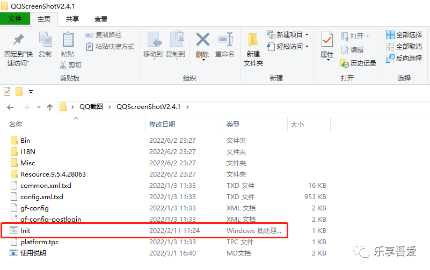Image resolution: width=430 pixels, height=270 pixels.
Task: Click quick access New folder icon
Action: point(19,91)
